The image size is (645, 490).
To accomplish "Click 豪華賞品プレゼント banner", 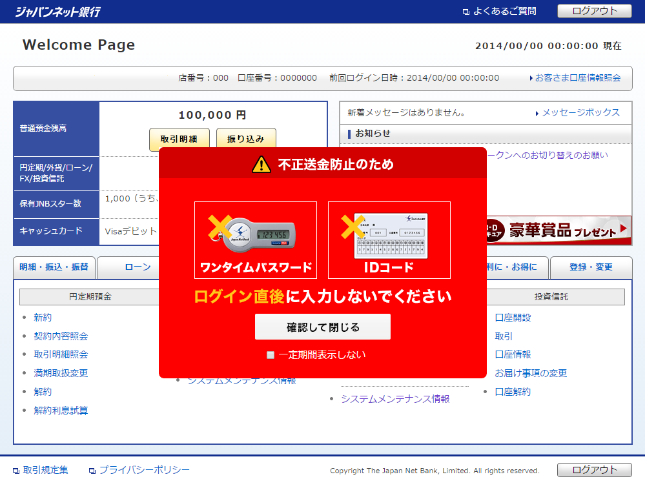I will [x=559, y=230].
